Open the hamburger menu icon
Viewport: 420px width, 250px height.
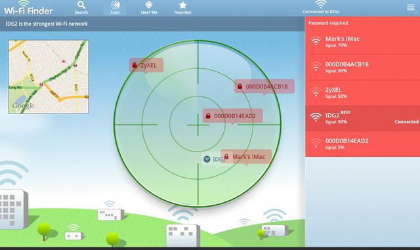pyautogui.click(x=410, y=7)
